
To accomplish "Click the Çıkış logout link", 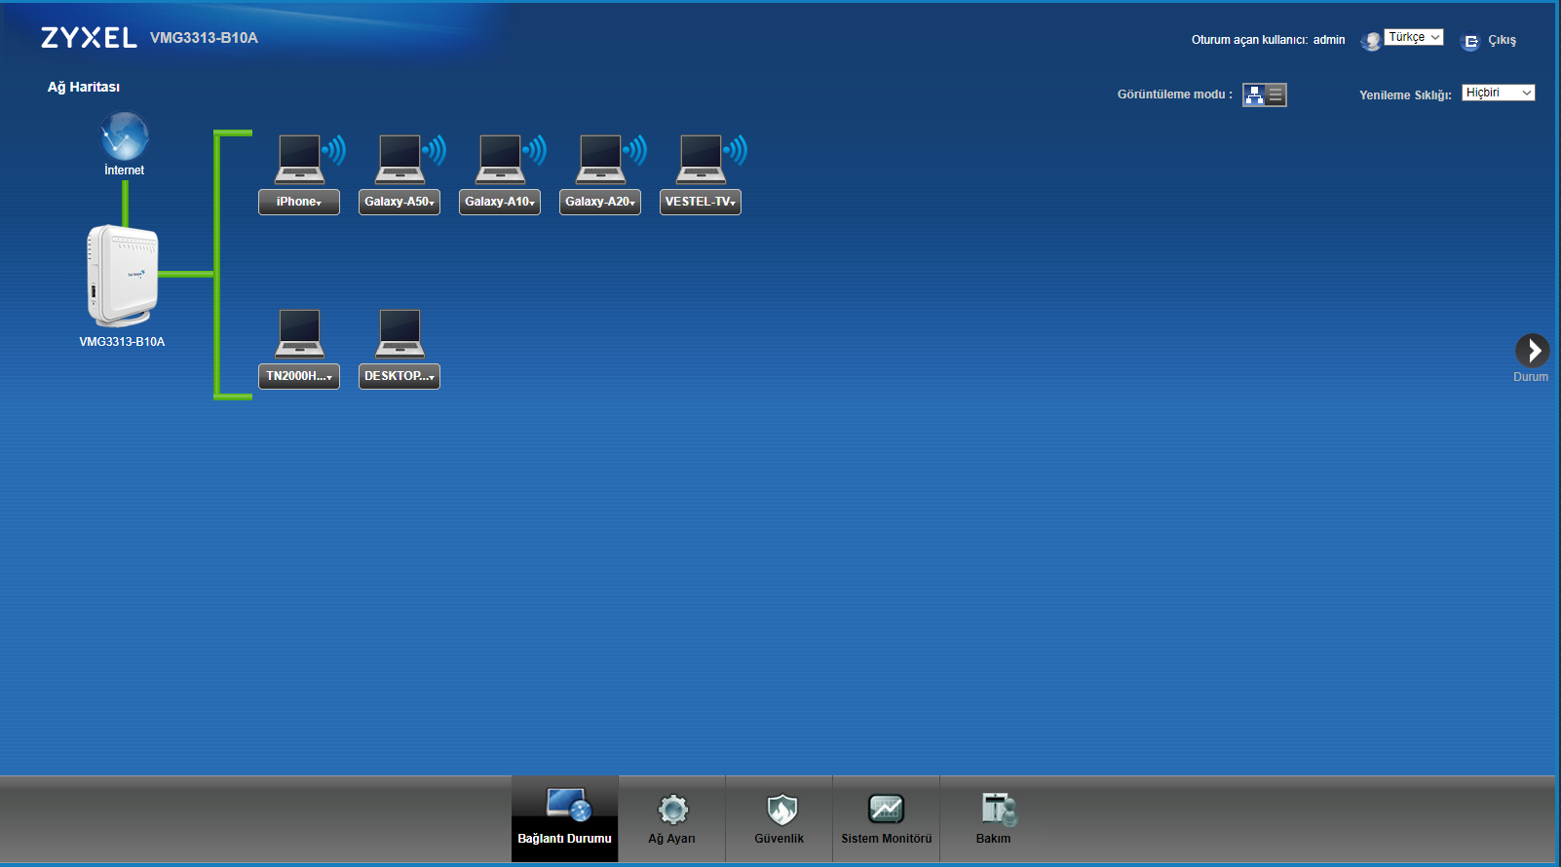I will coord(1502,40).
